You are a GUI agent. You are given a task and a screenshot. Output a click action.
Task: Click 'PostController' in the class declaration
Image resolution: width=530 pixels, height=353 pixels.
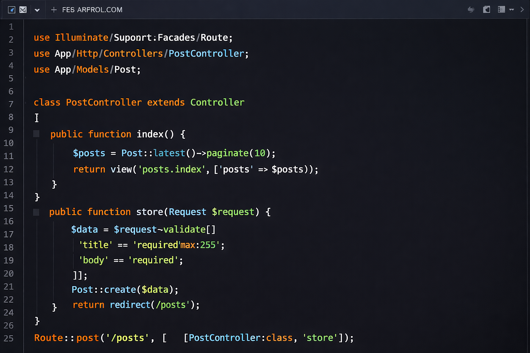pyautogui.click(x=104, y=102)
